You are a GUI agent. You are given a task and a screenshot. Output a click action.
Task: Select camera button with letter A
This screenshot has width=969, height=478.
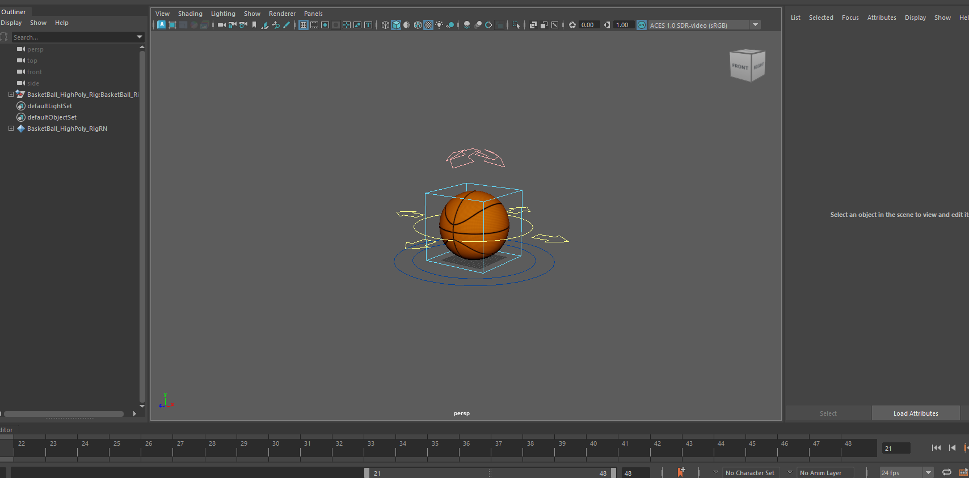coord(161,24)
